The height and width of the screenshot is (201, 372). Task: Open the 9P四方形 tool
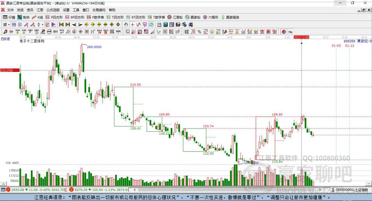(x=75, y=17)
